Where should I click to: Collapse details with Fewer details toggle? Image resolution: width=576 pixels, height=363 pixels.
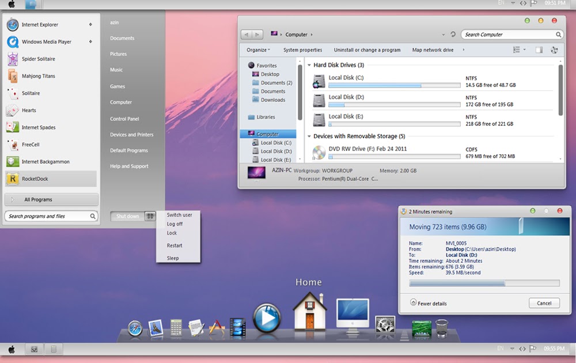tap(429, 303)
